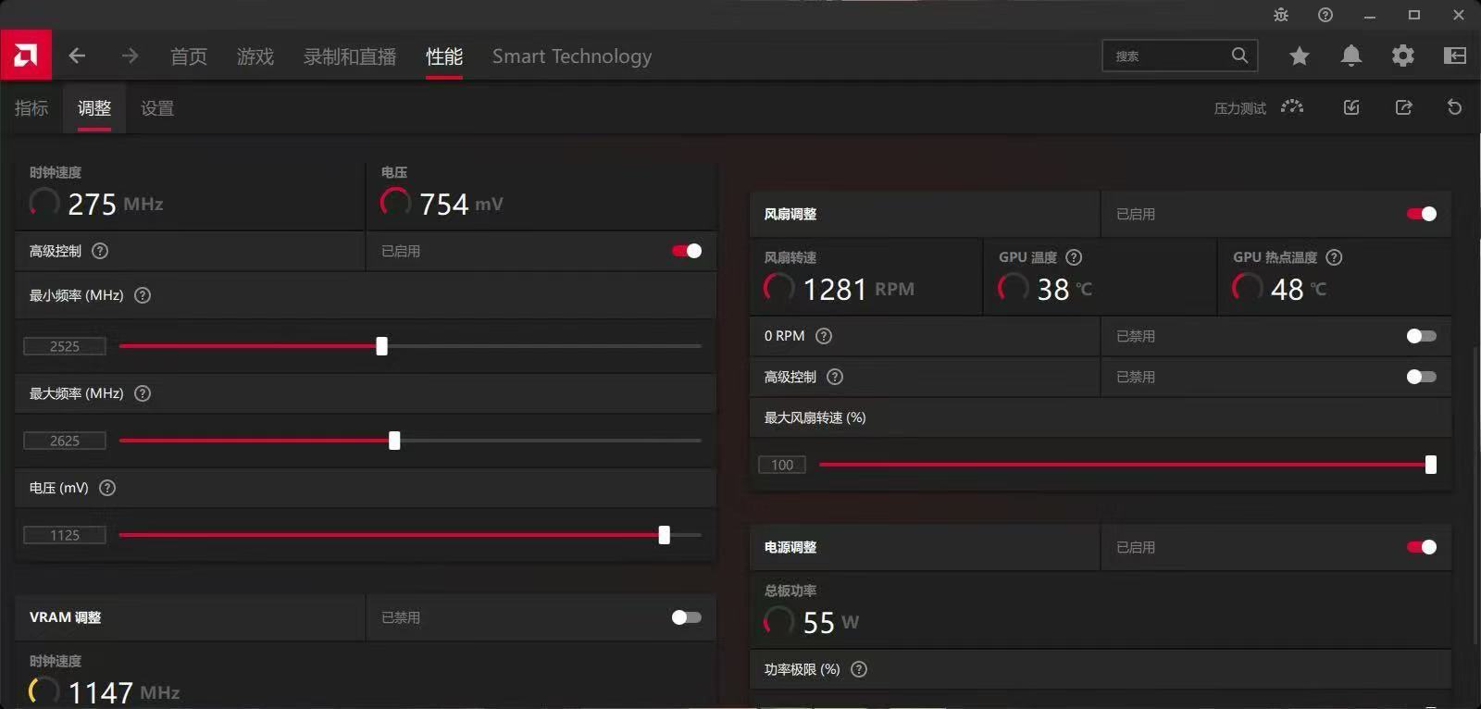Go back with the left arrow
Screen dimensions: 1481x709
pyautogui.click(x=77, y=56)
